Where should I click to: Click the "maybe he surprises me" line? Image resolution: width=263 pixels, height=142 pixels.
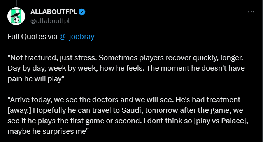tap(48, 131)
